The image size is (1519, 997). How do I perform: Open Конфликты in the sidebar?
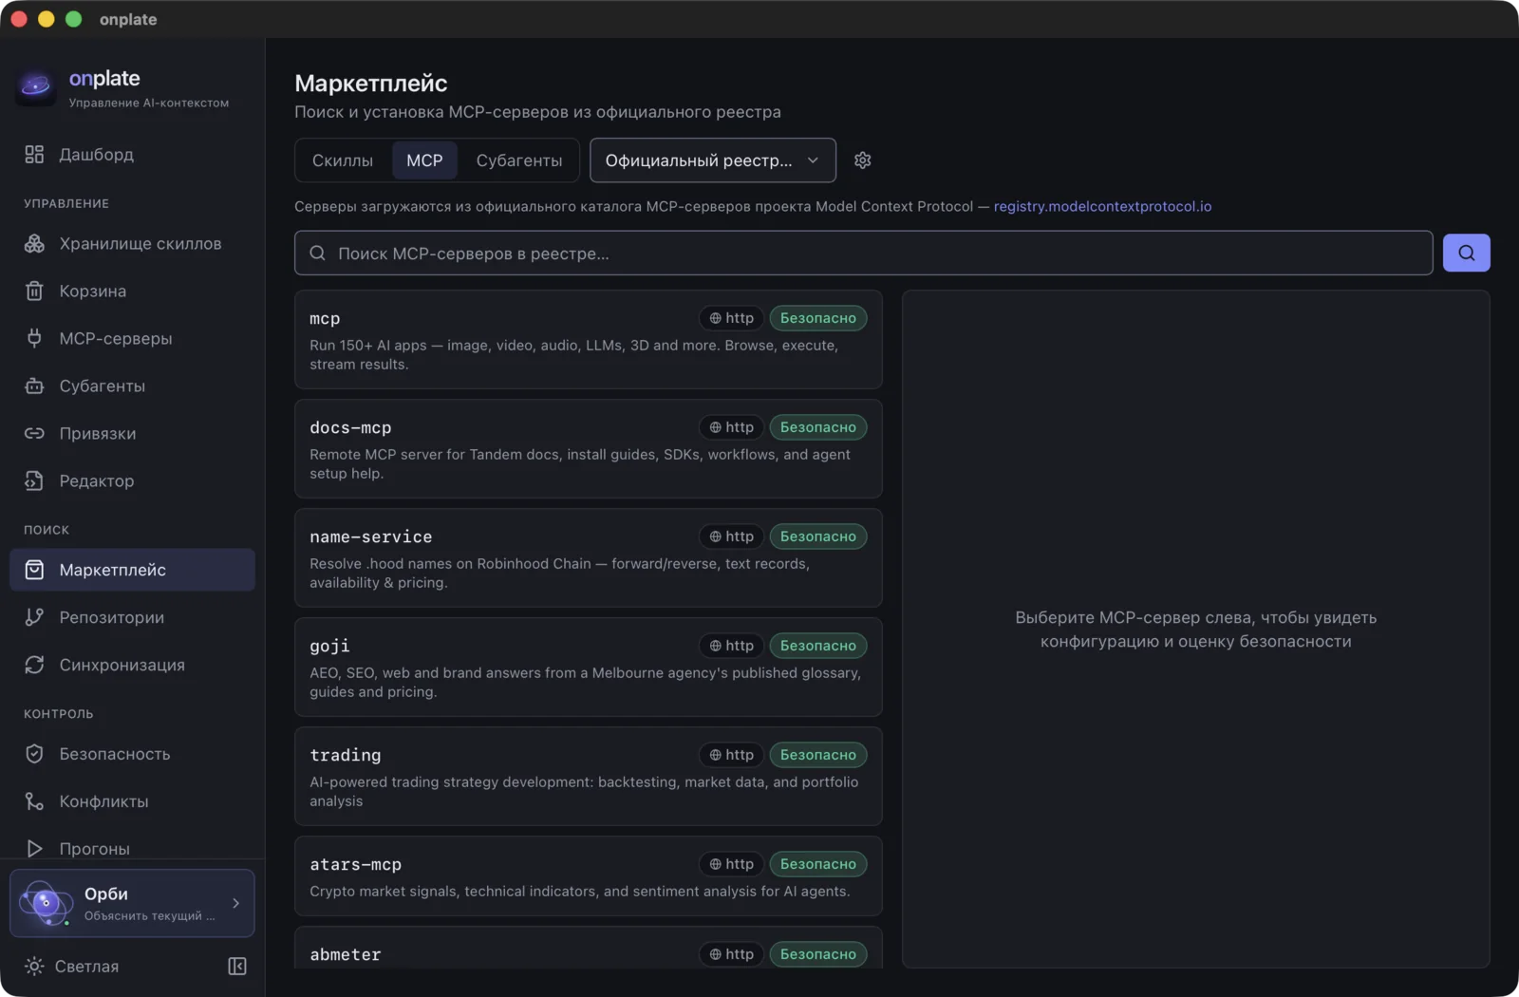(x=132, y=801)
